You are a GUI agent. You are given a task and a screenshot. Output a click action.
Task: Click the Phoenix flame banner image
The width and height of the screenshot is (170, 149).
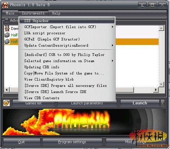pyautogui.click(x=84, y=122)
